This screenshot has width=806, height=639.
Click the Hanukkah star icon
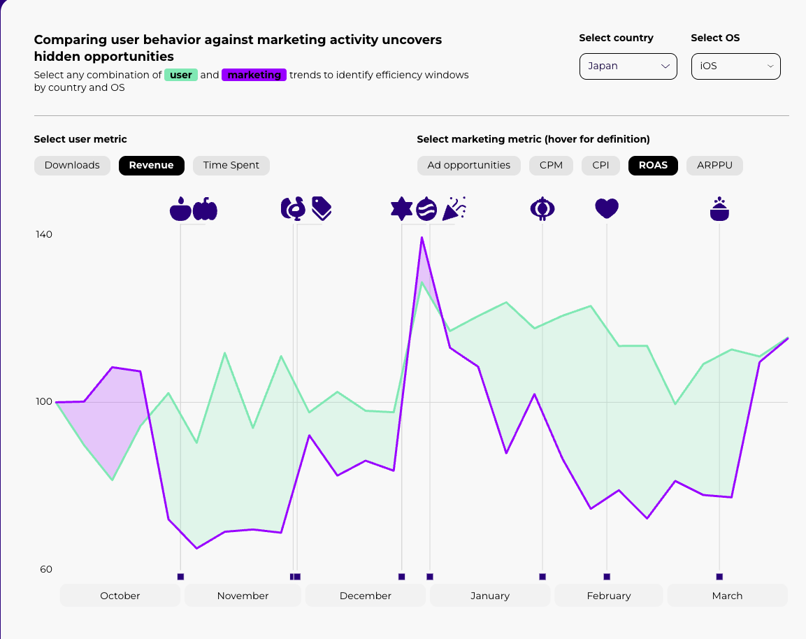click(401, 208)
